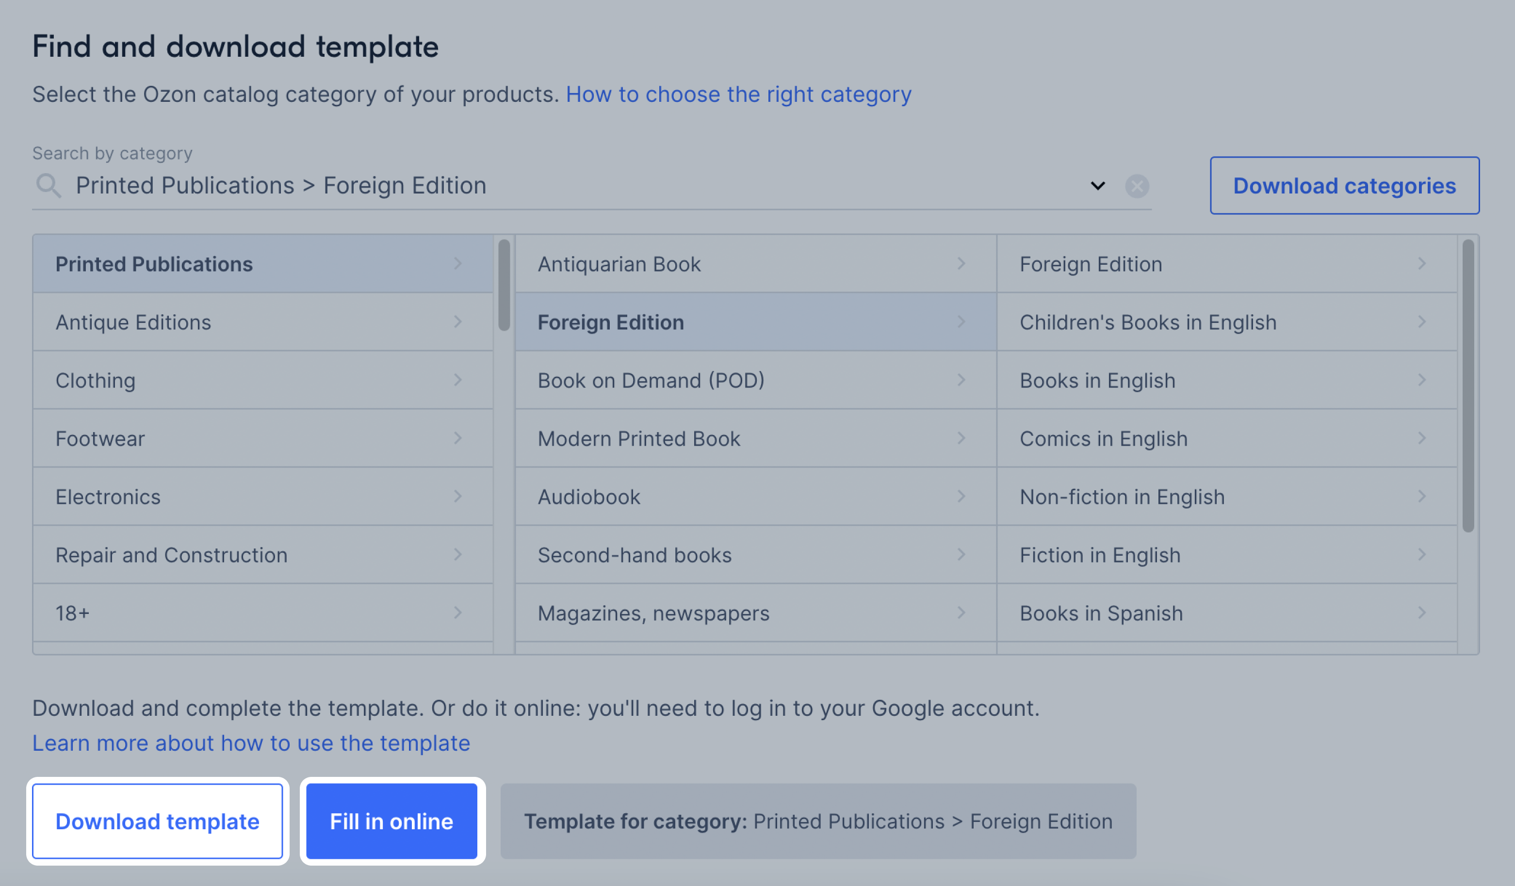The image size is (1515, 886).
Task: Click Download template button
Action: tap(158, 821)
